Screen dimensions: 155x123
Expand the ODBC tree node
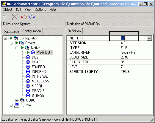(x=17, y=100)
